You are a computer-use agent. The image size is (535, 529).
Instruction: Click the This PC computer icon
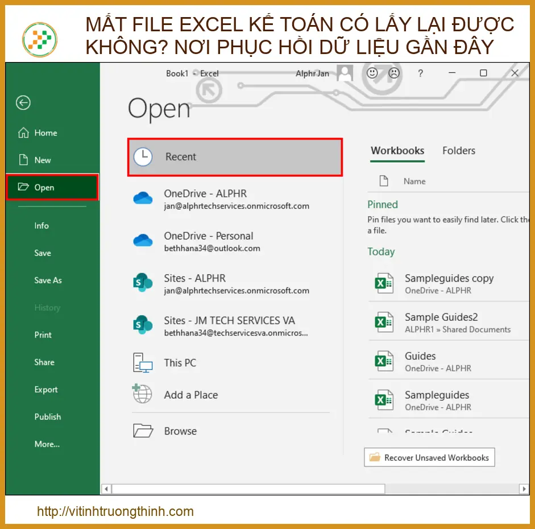(143, 363)
